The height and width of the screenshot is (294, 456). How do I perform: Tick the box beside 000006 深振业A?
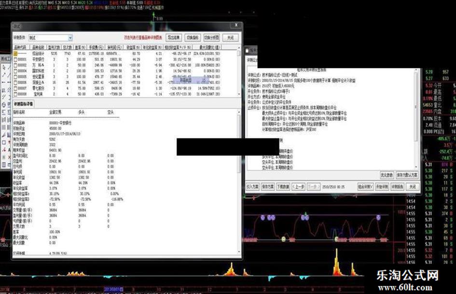pyautogui.click(x=15, y=83)
